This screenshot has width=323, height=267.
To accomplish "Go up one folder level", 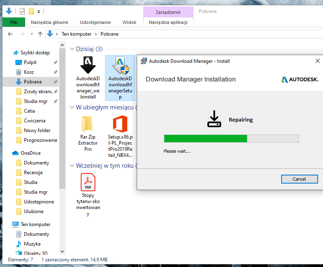I will click(x=40, y=34).
